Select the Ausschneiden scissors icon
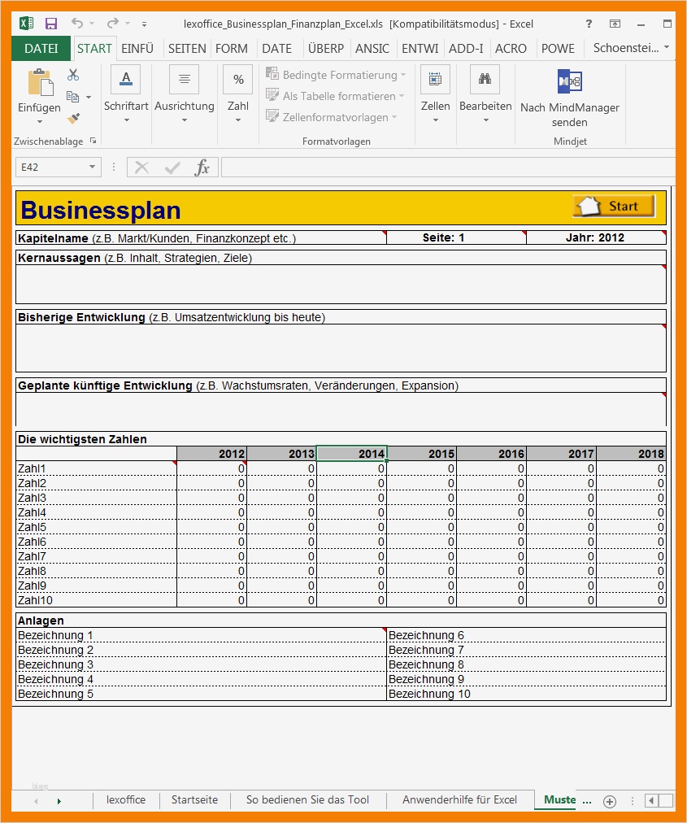 pos(72,73)
